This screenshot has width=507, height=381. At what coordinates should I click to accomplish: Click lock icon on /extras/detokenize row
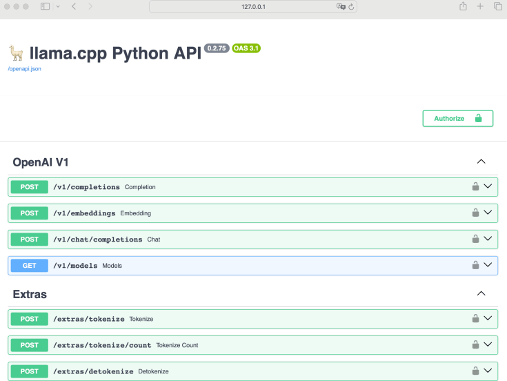475,371
